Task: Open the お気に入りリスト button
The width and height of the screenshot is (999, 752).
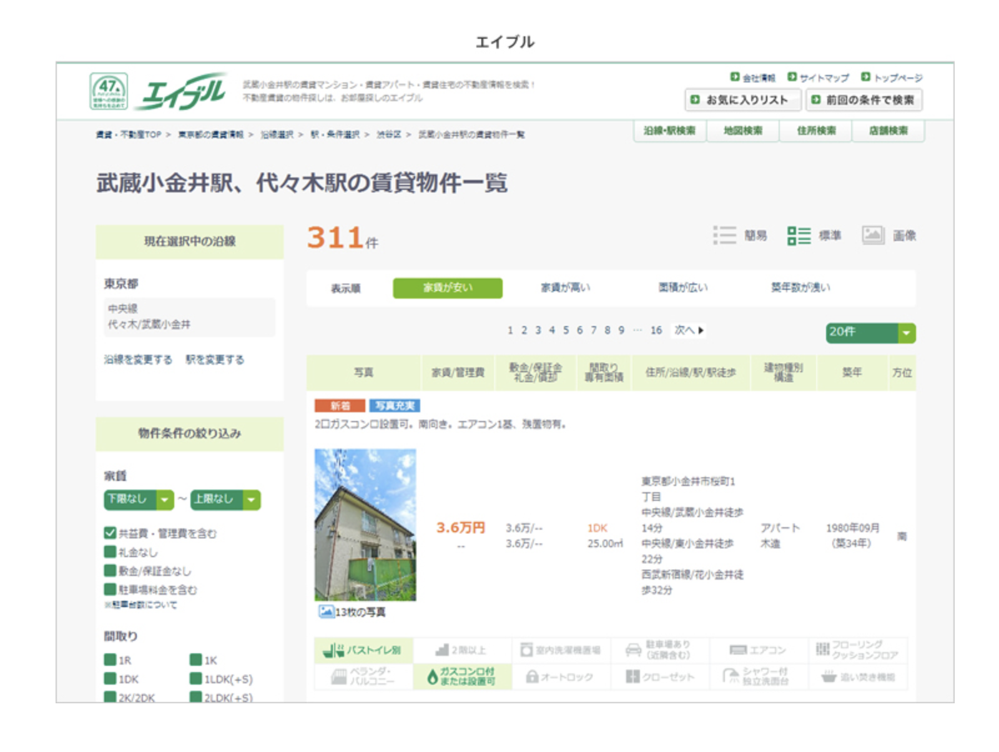Action: click(x=742, y=100)
